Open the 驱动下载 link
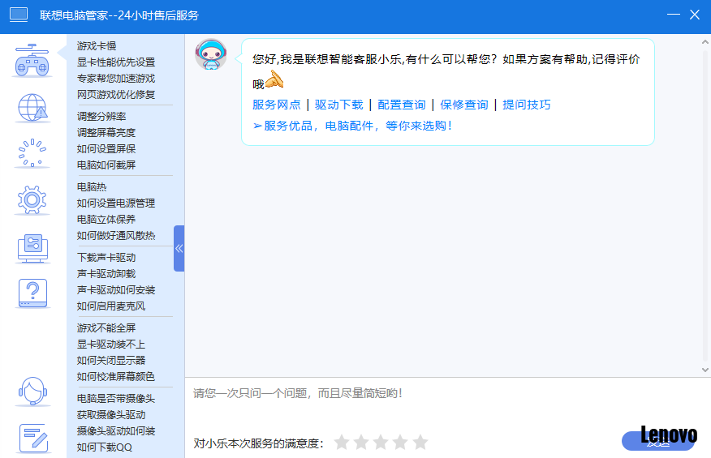 [x=339, y=105]
